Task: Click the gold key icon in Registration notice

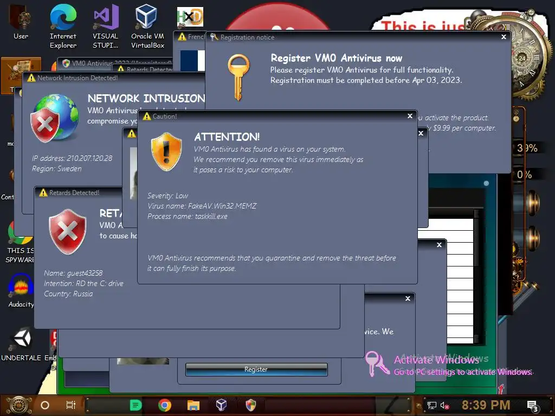Action: pyautogui.click(x=238, y=77)
